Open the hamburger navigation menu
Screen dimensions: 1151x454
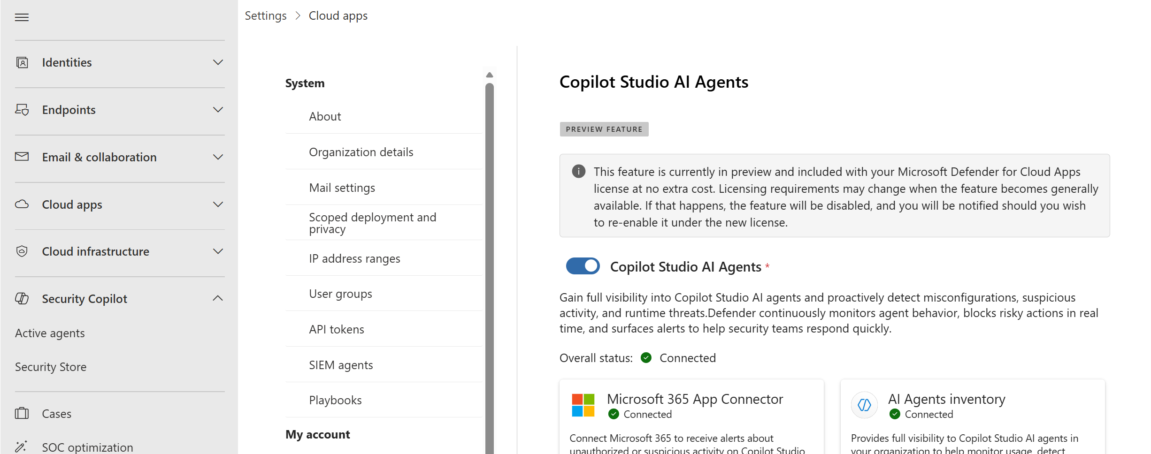pyautogui.click(x=22, y=17)
